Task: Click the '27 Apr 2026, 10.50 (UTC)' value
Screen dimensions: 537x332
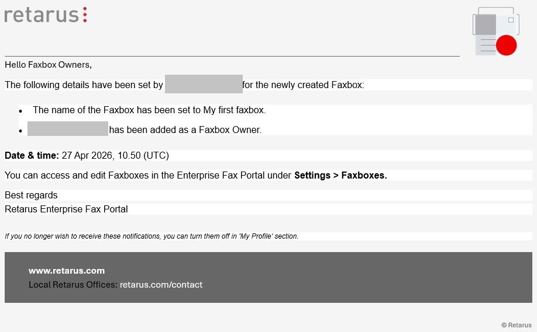Action: tap(115, 155)
